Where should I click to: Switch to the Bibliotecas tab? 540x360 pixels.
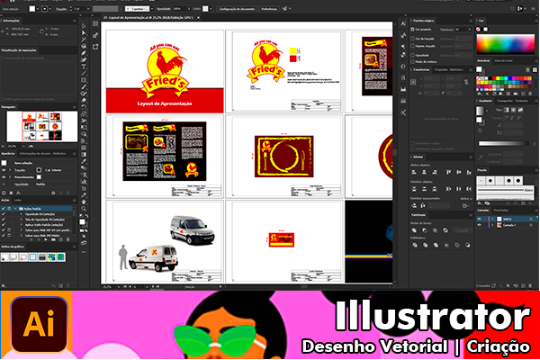click(456, 70)
